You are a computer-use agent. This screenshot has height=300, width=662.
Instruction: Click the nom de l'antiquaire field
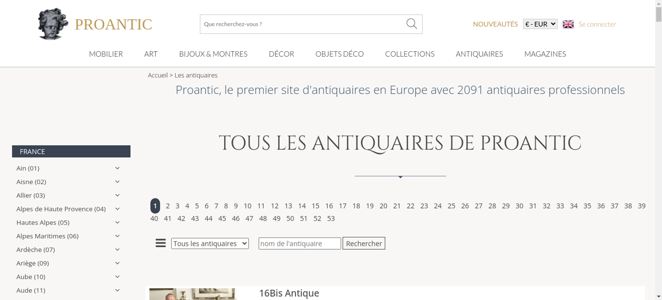tap(299, 244)
